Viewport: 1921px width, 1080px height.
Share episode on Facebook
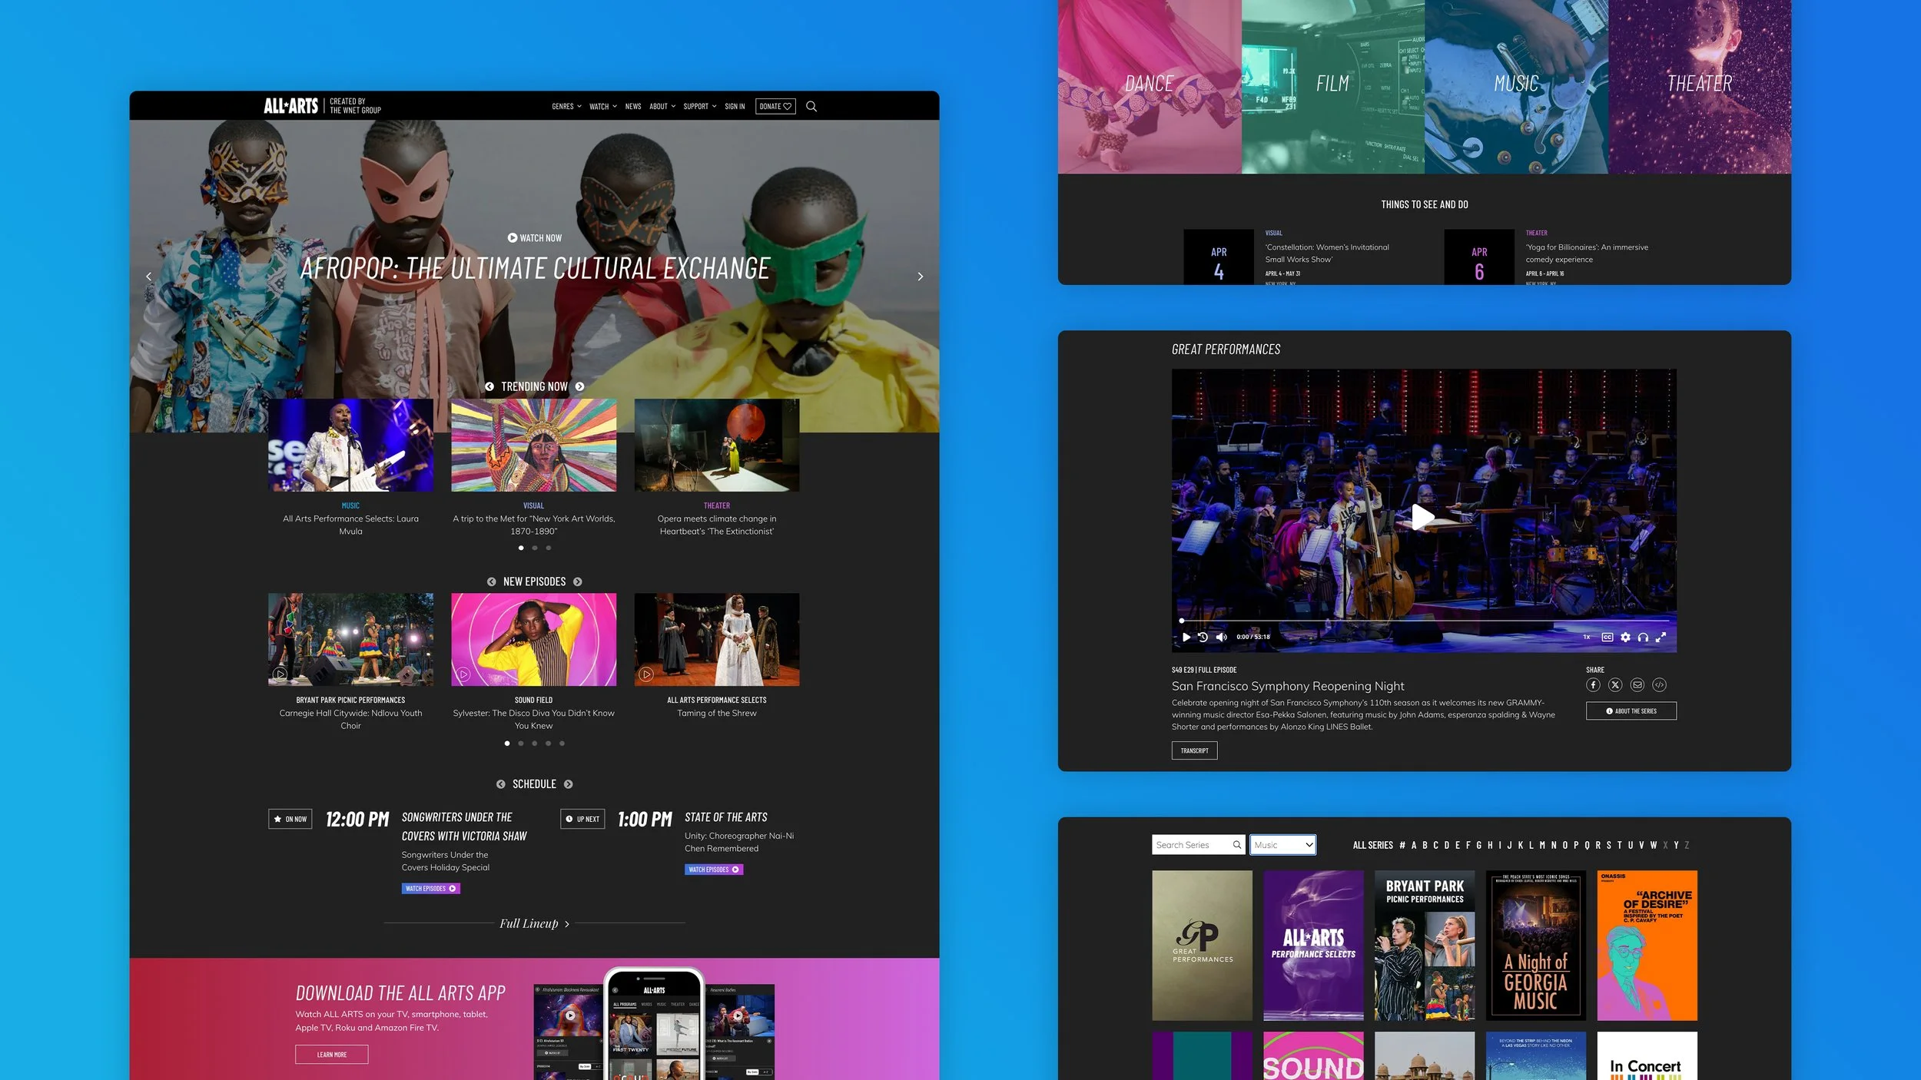(1593, 684)
